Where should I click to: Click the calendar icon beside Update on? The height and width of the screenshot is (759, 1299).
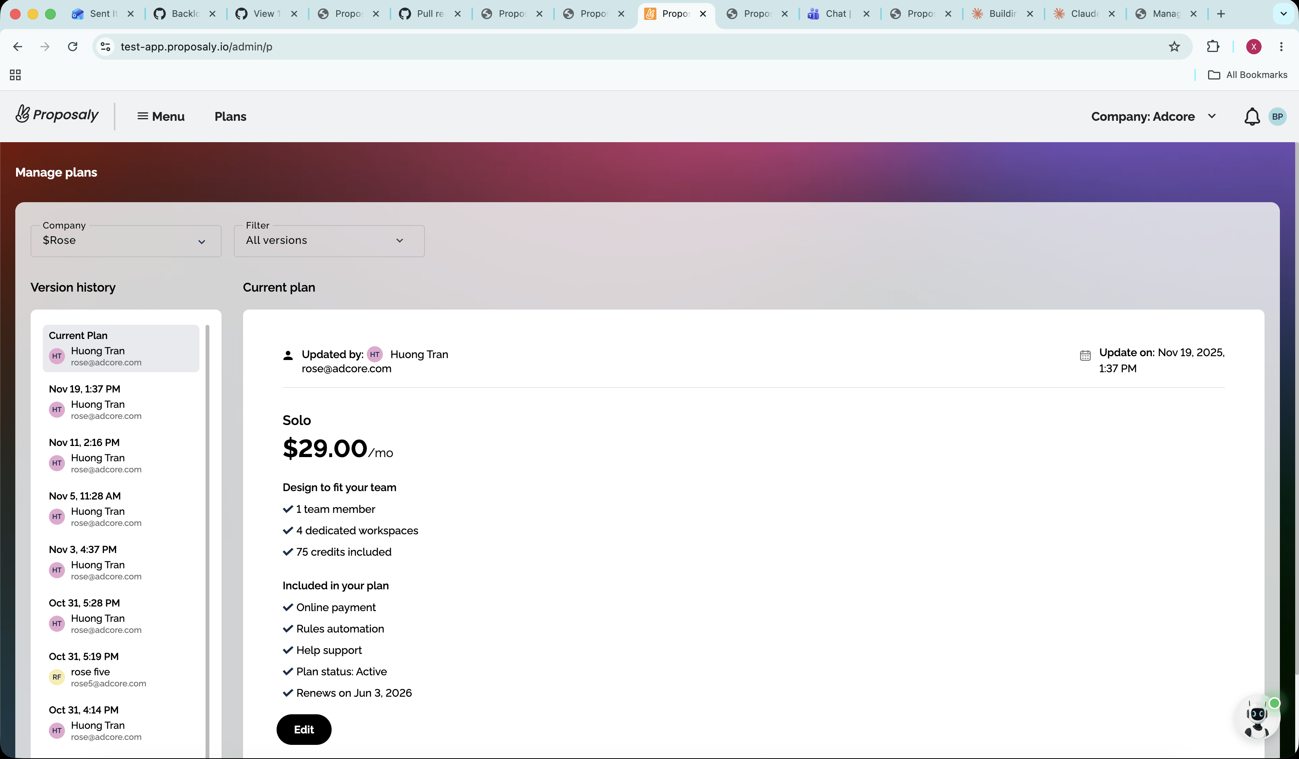[1085, 355]
